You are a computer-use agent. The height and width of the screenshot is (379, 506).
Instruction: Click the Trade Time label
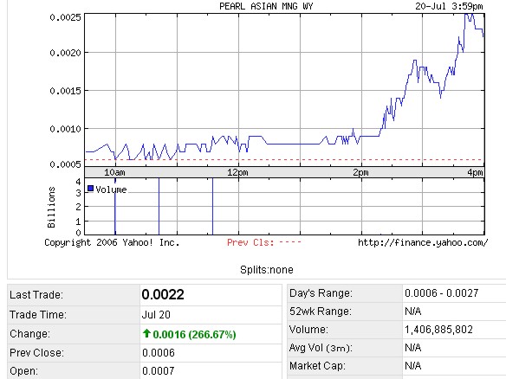(x=38, y=315)
